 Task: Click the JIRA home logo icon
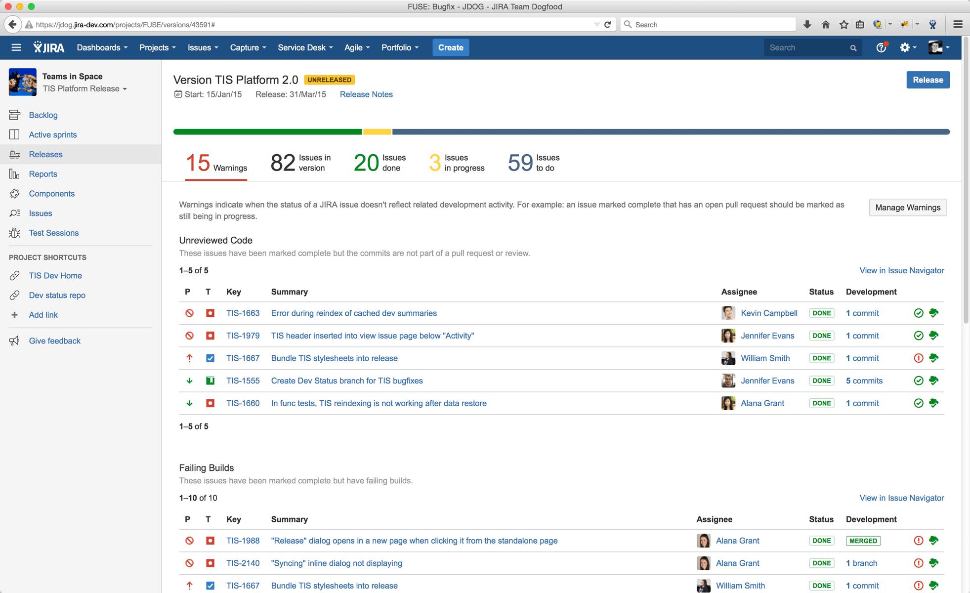pos(48,47)
